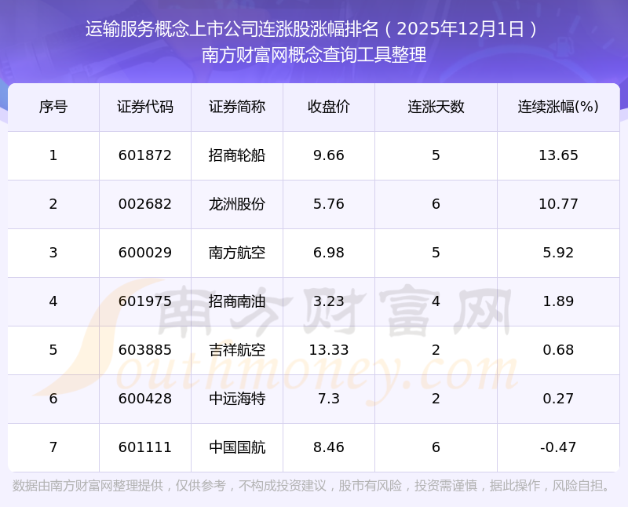Select stock name 招商南油
628x507 pixels.
pos(237,301)
